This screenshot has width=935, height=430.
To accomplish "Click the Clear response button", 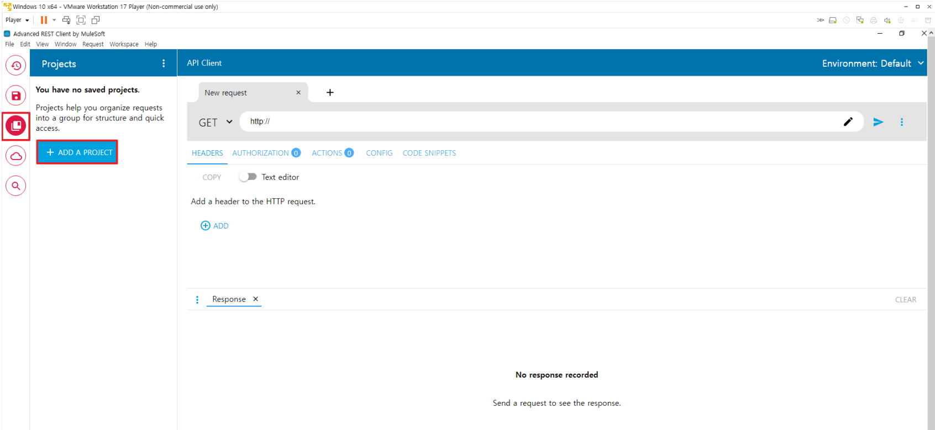I will pyautogui.click(x=906, y=300).
